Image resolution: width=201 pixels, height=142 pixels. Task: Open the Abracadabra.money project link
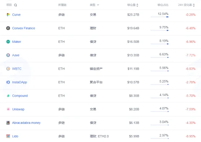coord(26,123)
